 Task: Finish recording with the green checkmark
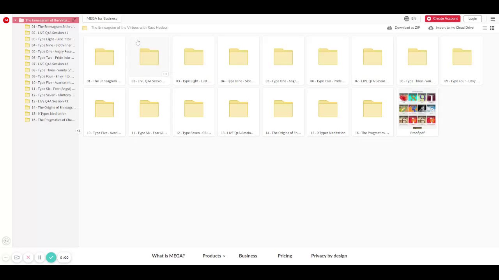[51, 257]
